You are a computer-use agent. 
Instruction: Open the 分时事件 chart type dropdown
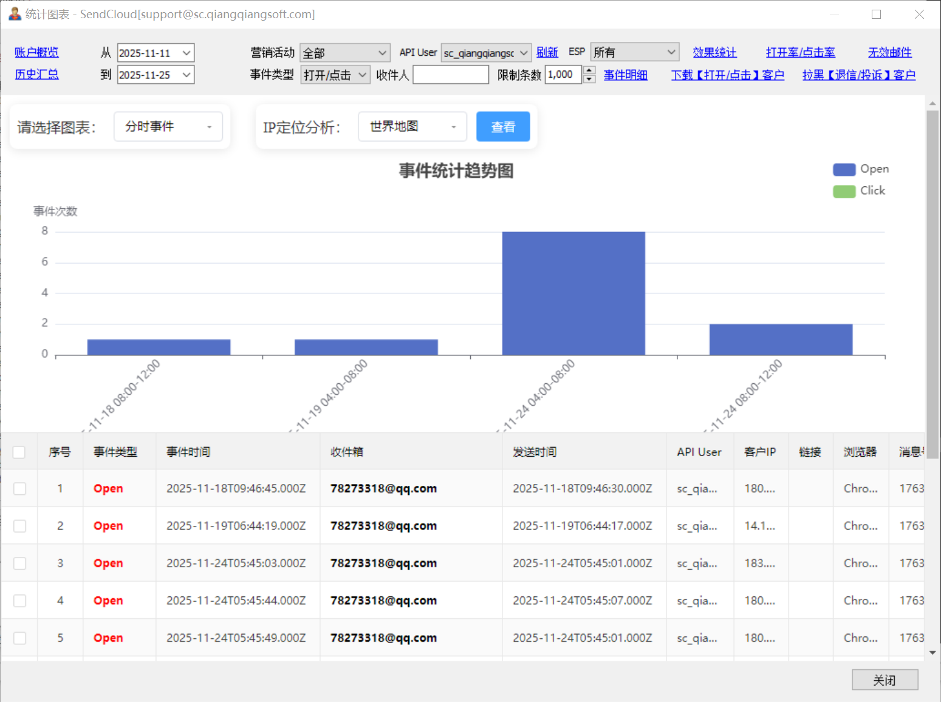click(x=168, y=127)
